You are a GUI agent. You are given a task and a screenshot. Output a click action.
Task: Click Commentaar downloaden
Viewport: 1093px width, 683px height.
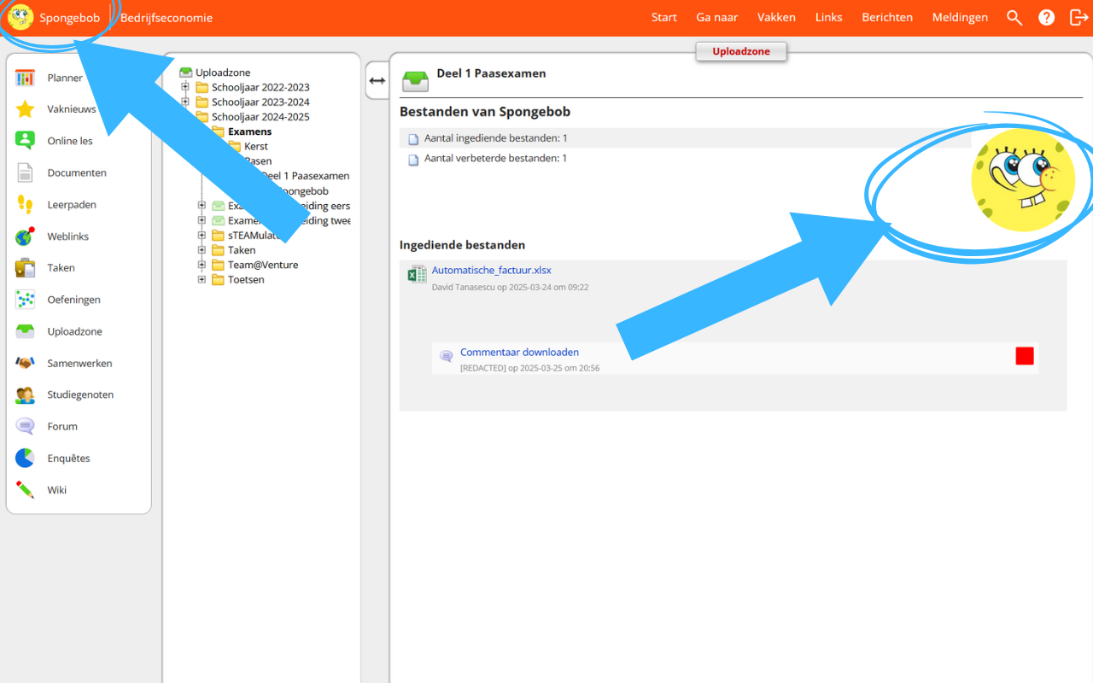(x=518, y=352)
